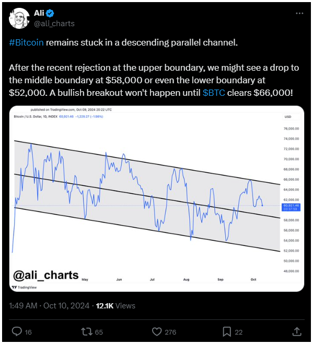The image size is (313, 344).
Task: Click the reply speech bubble icon
Action: (x=17, y=331)
